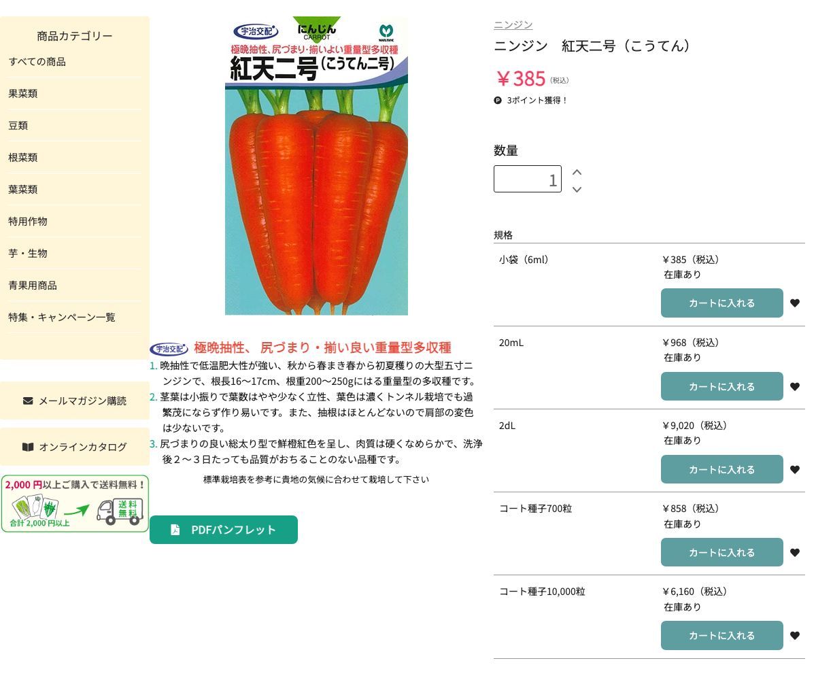Increase quantity with the up arrow
The image size is (816, 680).
point(577,173)
